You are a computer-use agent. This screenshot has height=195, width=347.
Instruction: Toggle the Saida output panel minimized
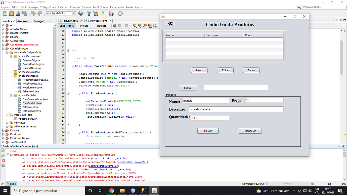(343, 146)
